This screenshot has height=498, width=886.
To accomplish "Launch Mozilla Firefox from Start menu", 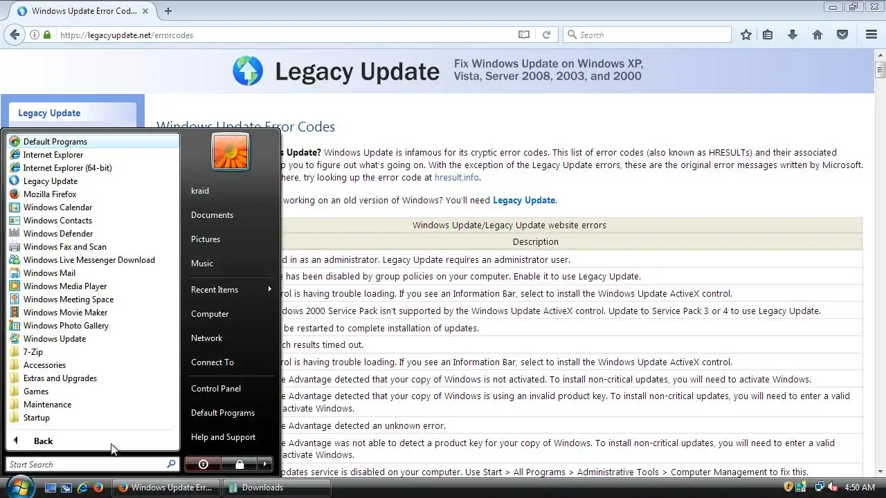I will pos(93,194).
